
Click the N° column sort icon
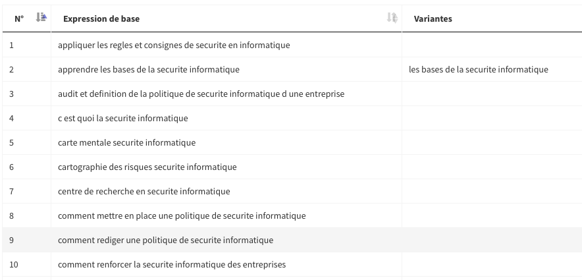pyautogui.click(x=41, y=18)
